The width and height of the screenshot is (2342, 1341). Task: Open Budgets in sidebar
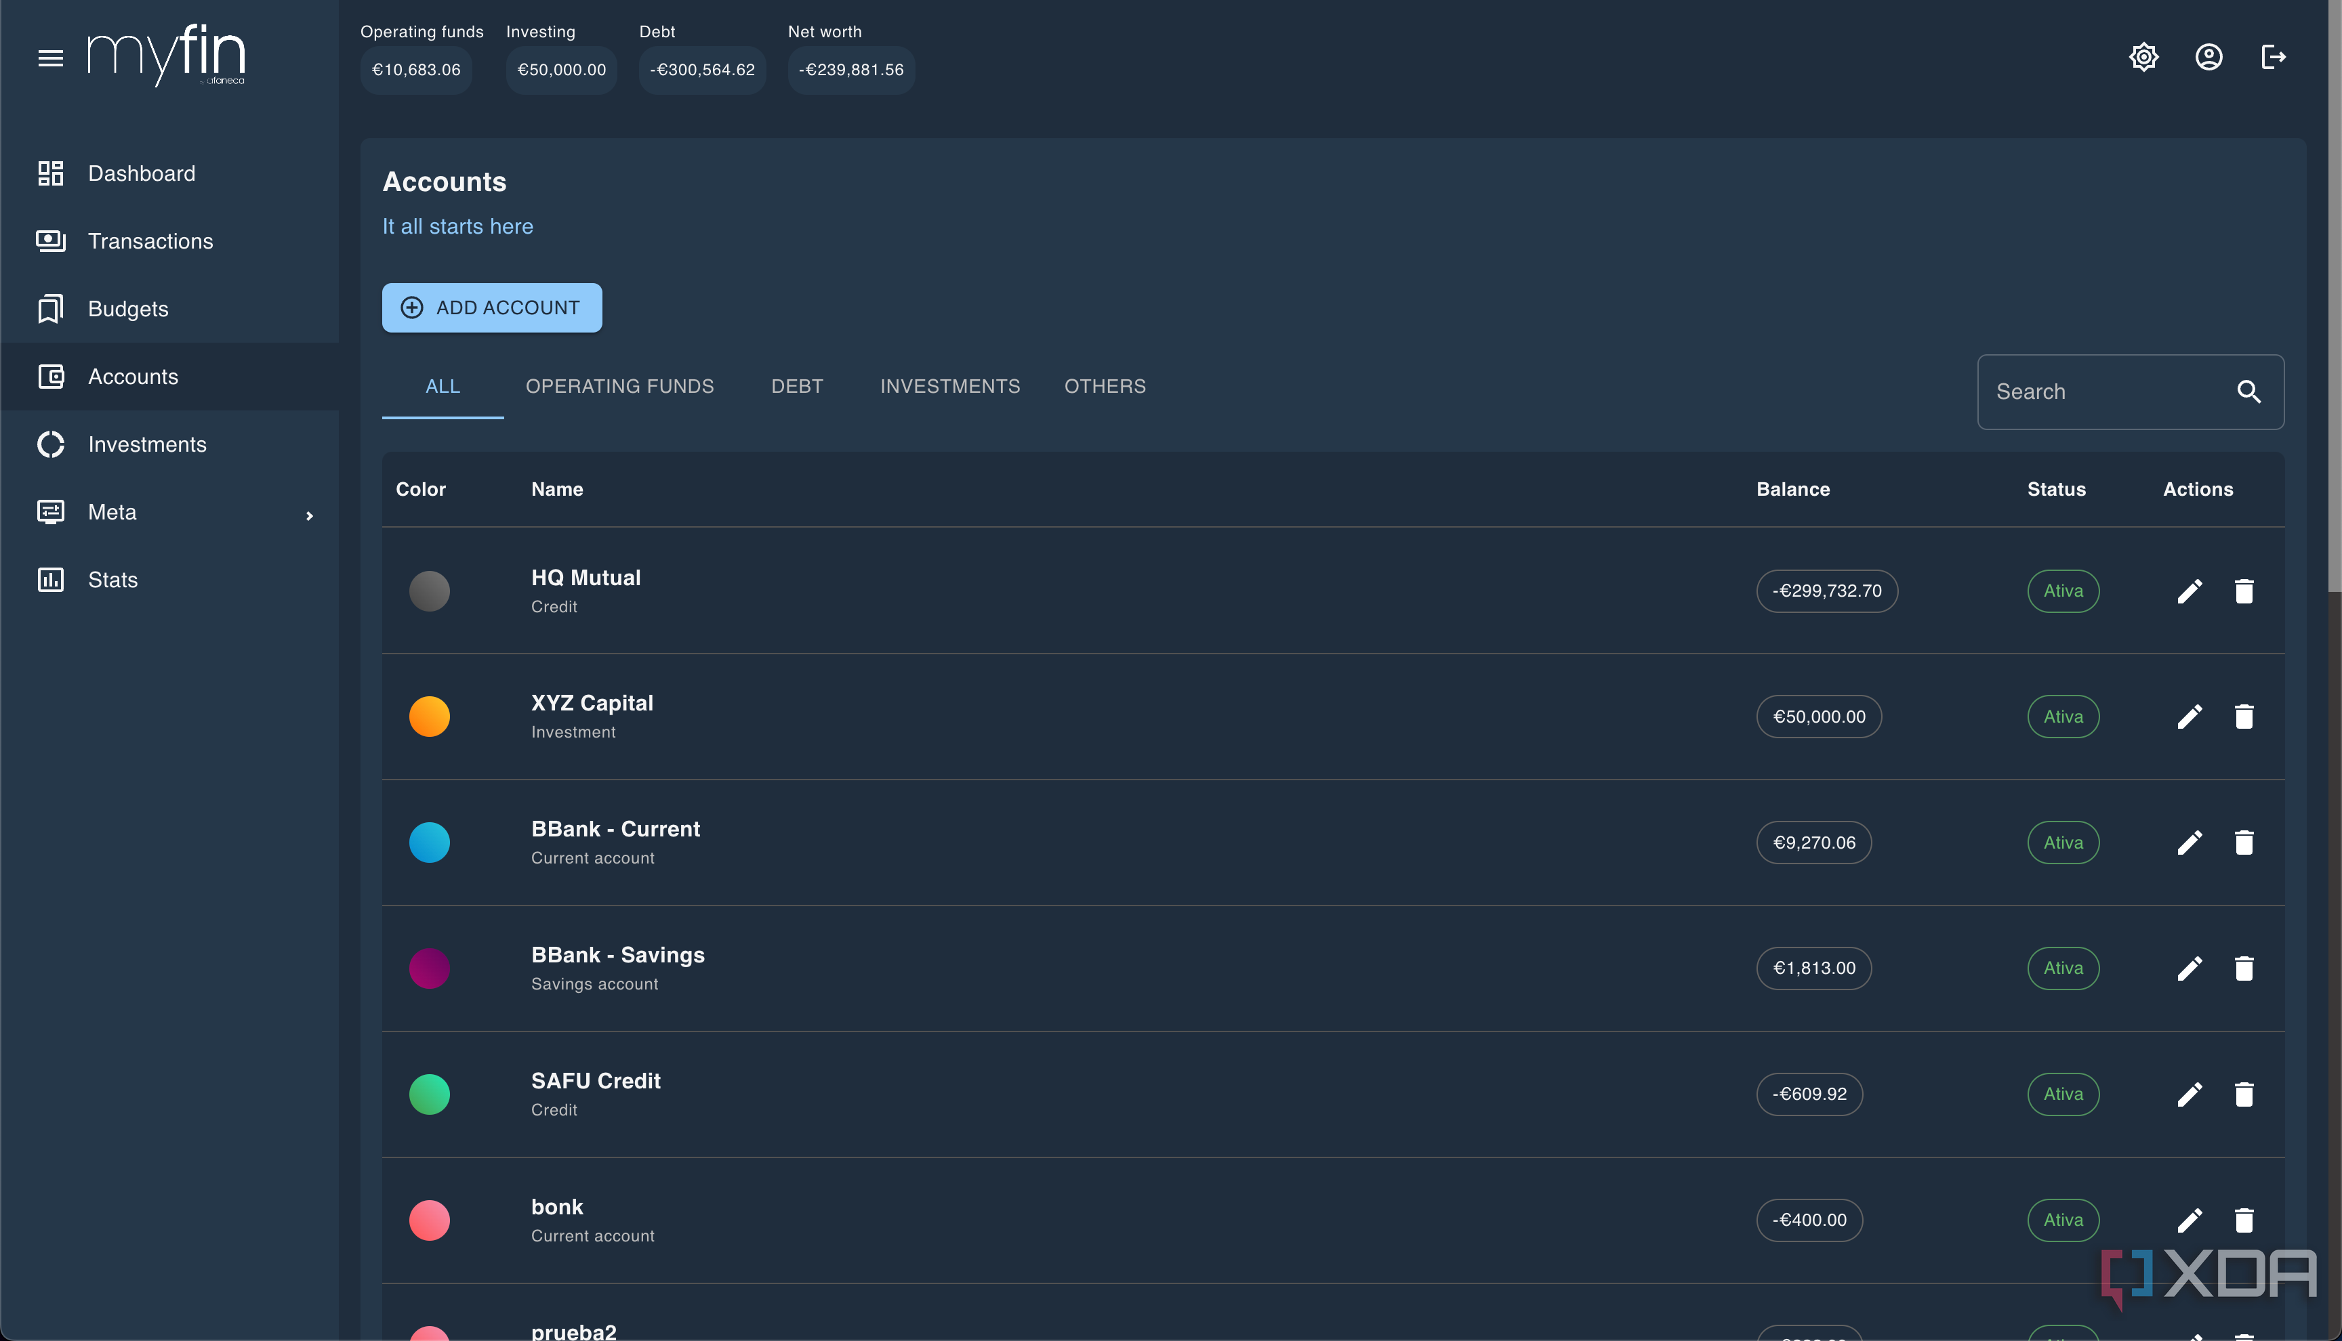coord(169,309)
